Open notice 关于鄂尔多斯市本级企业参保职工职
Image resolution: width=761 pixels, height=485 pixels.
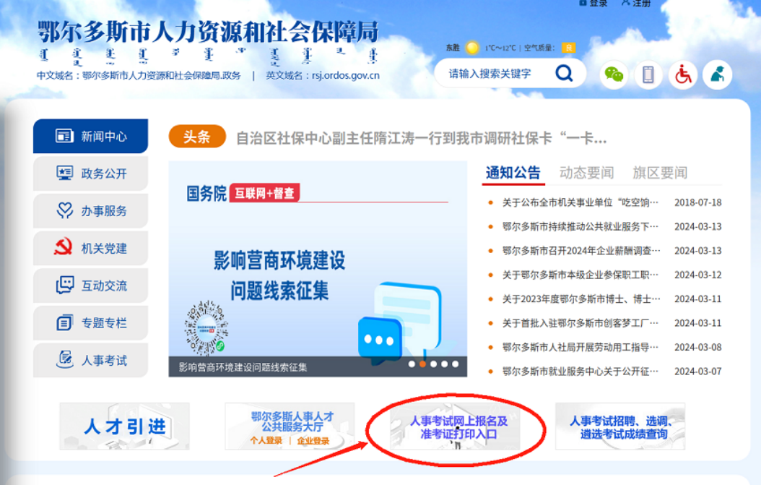(580, 275)
